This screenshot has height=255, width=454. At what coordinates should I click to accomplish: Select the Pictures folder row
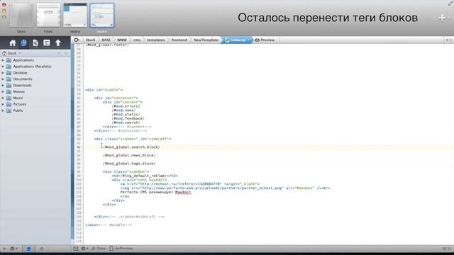(35, 104)
